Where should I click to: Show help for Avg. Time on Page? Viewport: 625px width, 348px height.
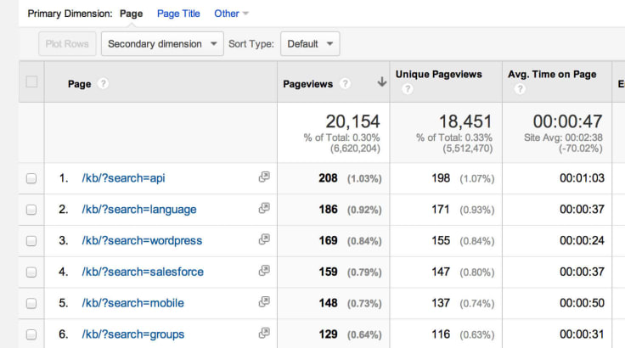pos(520,89)
